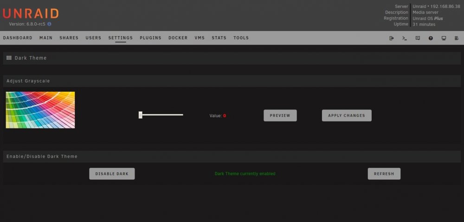Click the grid icon next to Dark Theme

[x=9, y=58]
